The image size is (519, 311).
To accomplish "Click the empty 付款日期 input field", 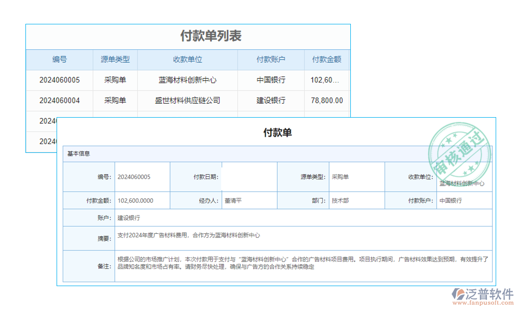I will [x=250, y=177].
